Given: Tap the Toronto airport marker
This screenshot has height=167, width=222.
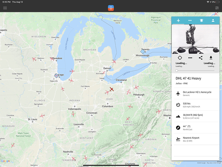Looking at the screenshot, I should coord(143,51).
